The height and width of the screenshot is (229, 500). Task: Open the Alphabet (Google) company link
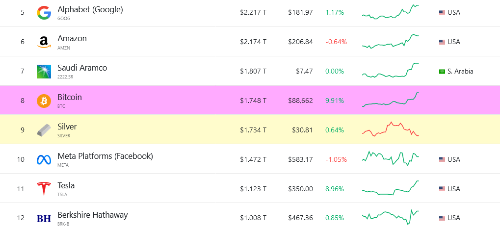tap(90, 9)
